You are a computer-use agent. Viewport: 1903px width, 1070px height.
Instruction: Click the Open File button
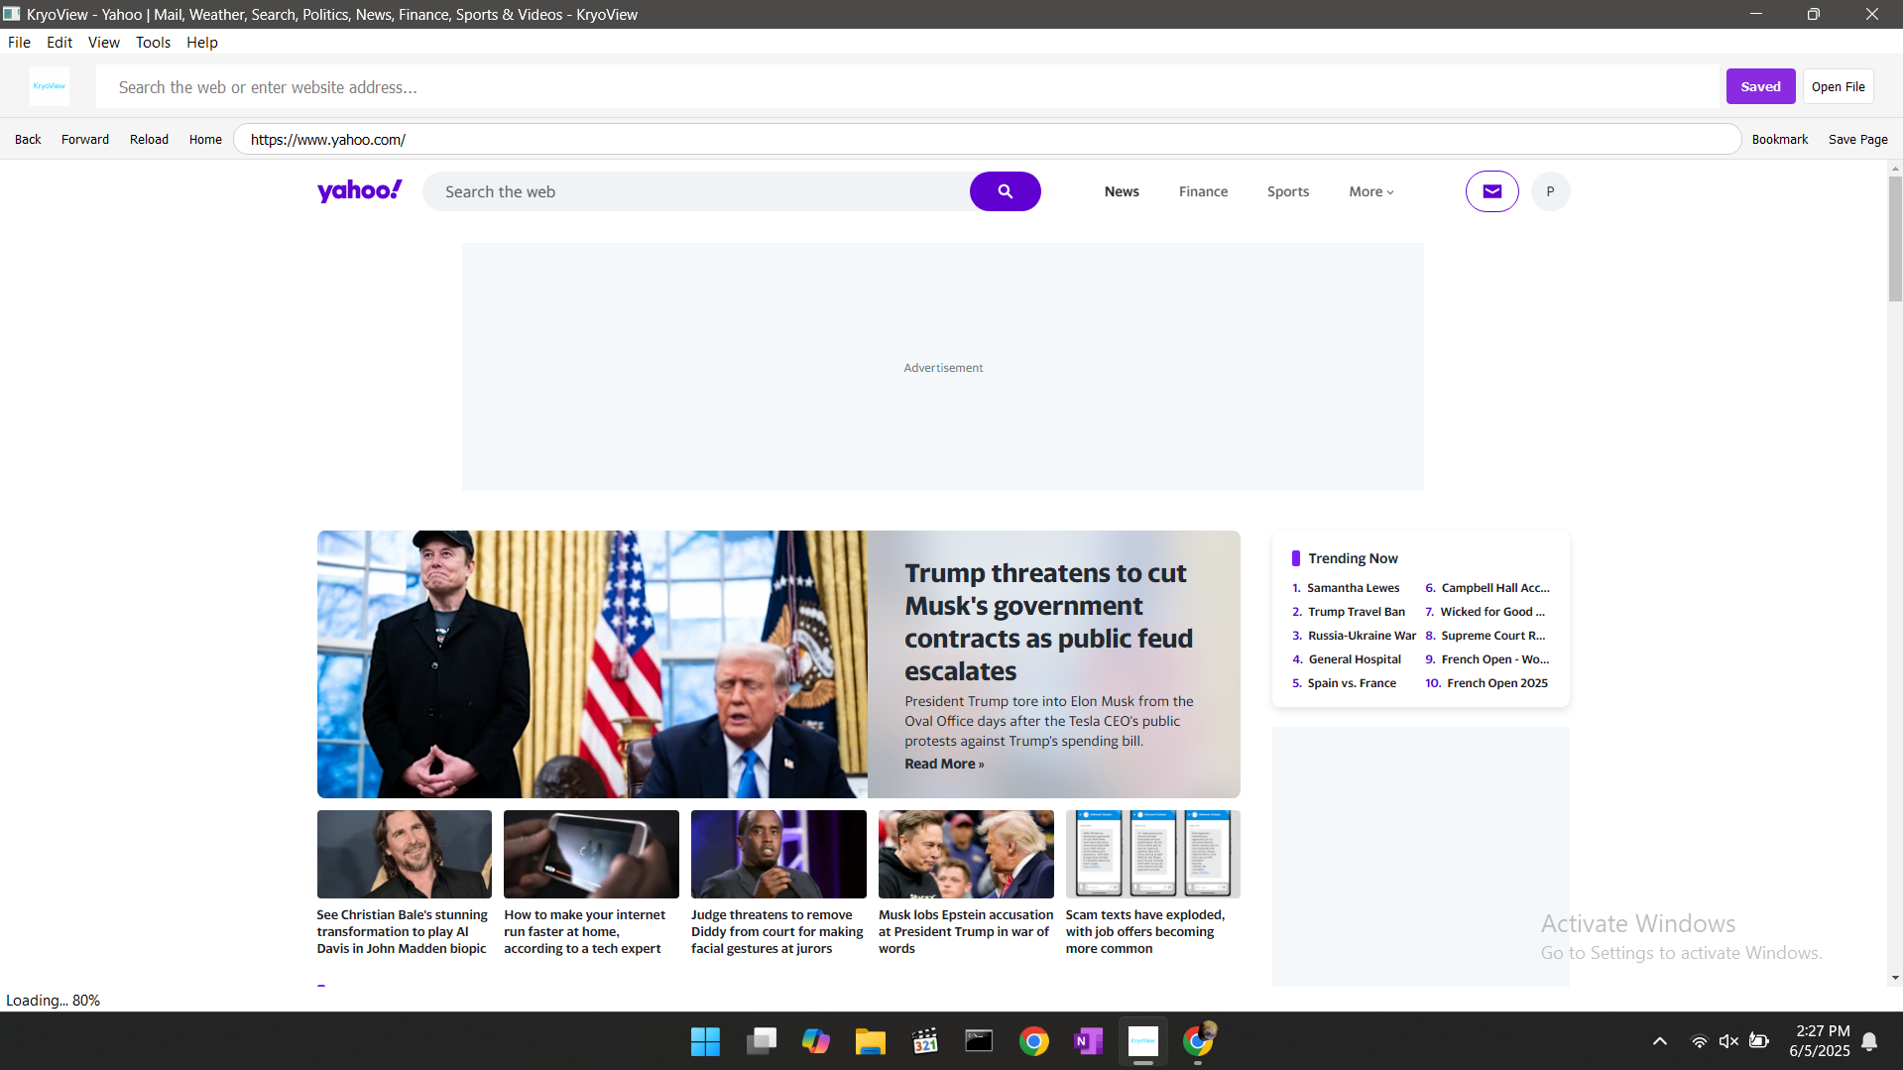pyautogui.click(x=1838, y=86)
